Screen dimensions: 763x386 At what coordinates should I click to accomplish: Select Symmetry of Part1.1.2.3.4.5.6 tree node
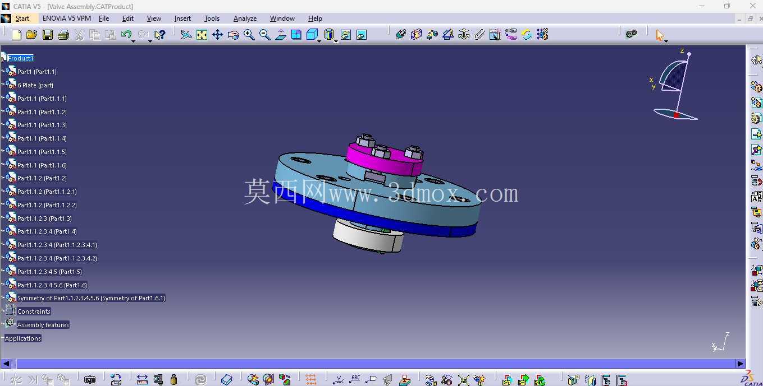click(x=91, y=298)
